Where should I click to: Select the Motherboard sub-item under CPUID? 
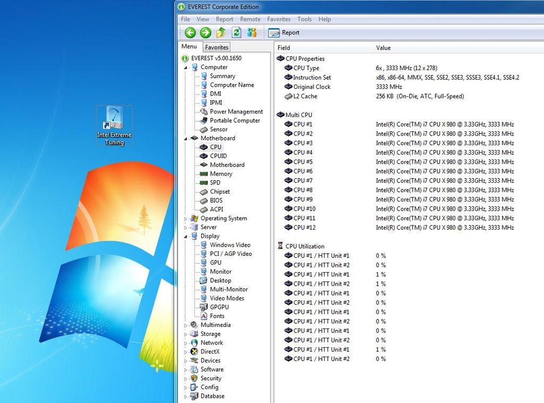pos(227,165)
